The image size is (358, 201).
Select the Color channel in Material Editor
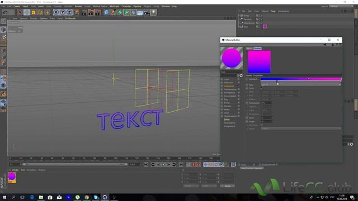click(227, 79)
